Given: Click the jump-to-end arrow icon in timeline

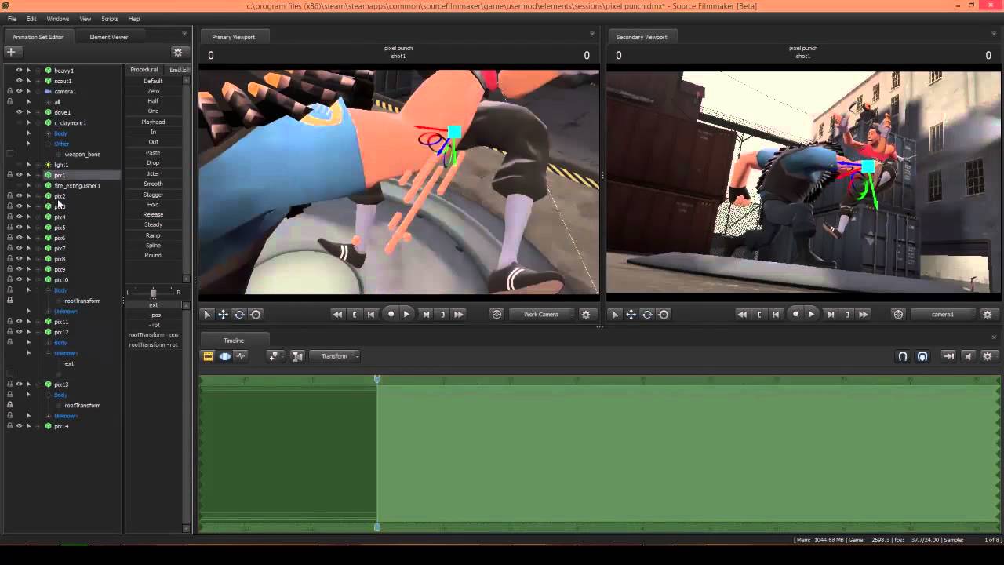Looking at the screenshot, I should [948, 356].
